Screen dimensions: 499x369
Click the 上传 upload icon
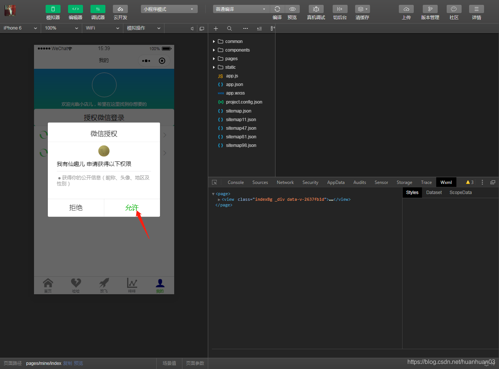pos(406,9)
